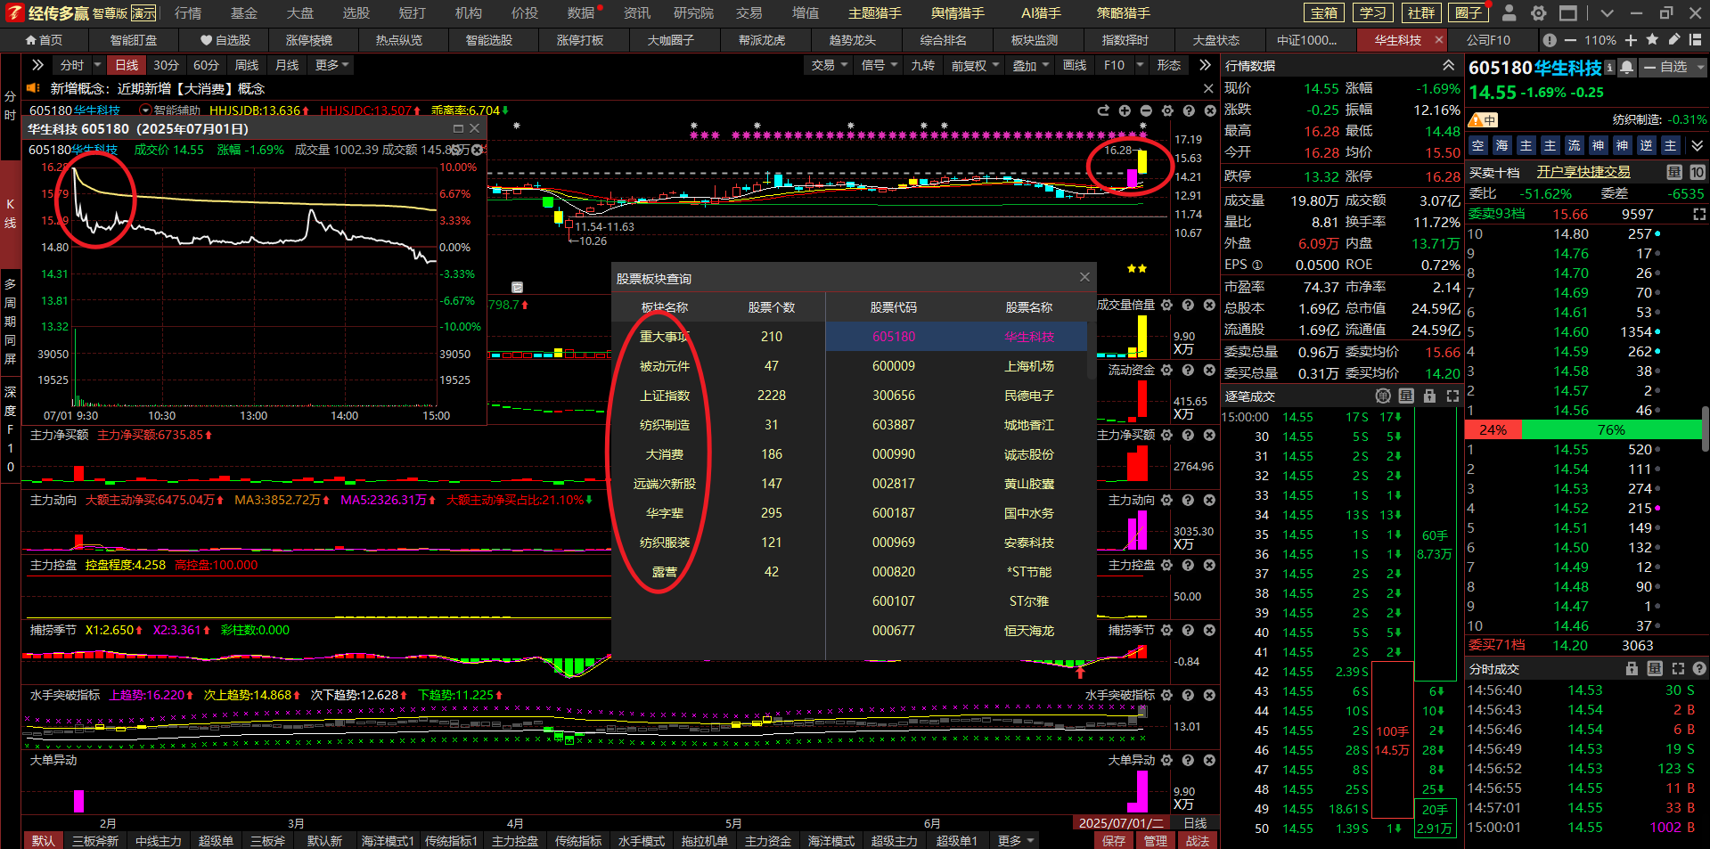Click the star favorite icon near 110% zoom
This screenshot has width=1710, height=849.
[1652, 40]
